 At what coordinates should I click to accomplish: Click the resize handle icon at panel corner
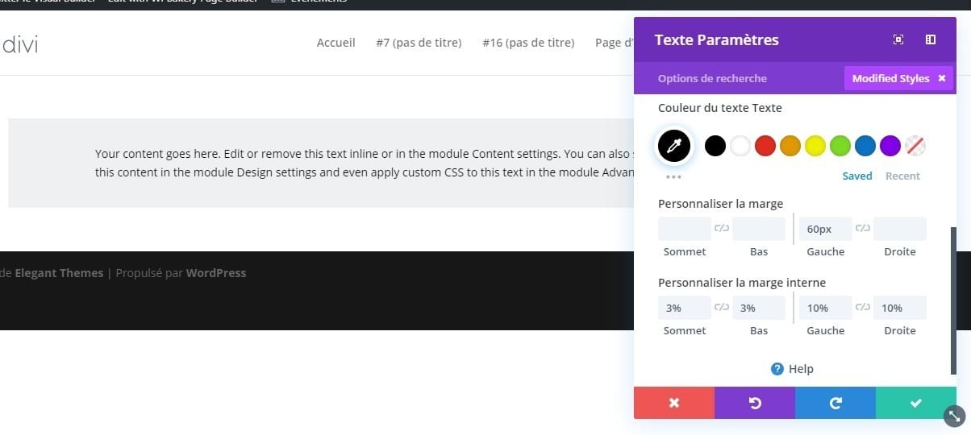pyautogui.click(x=955, y=416)
